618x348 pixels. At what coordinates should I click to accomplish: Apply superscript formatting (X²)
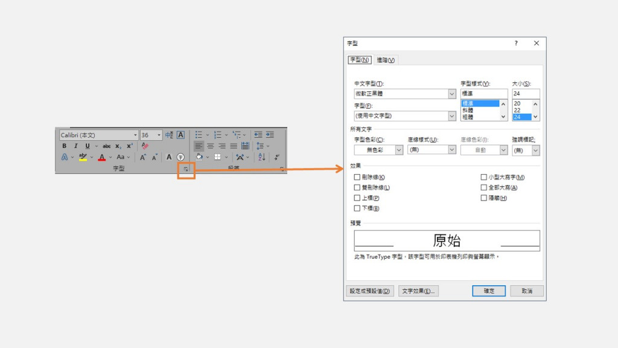coord(129,146)
